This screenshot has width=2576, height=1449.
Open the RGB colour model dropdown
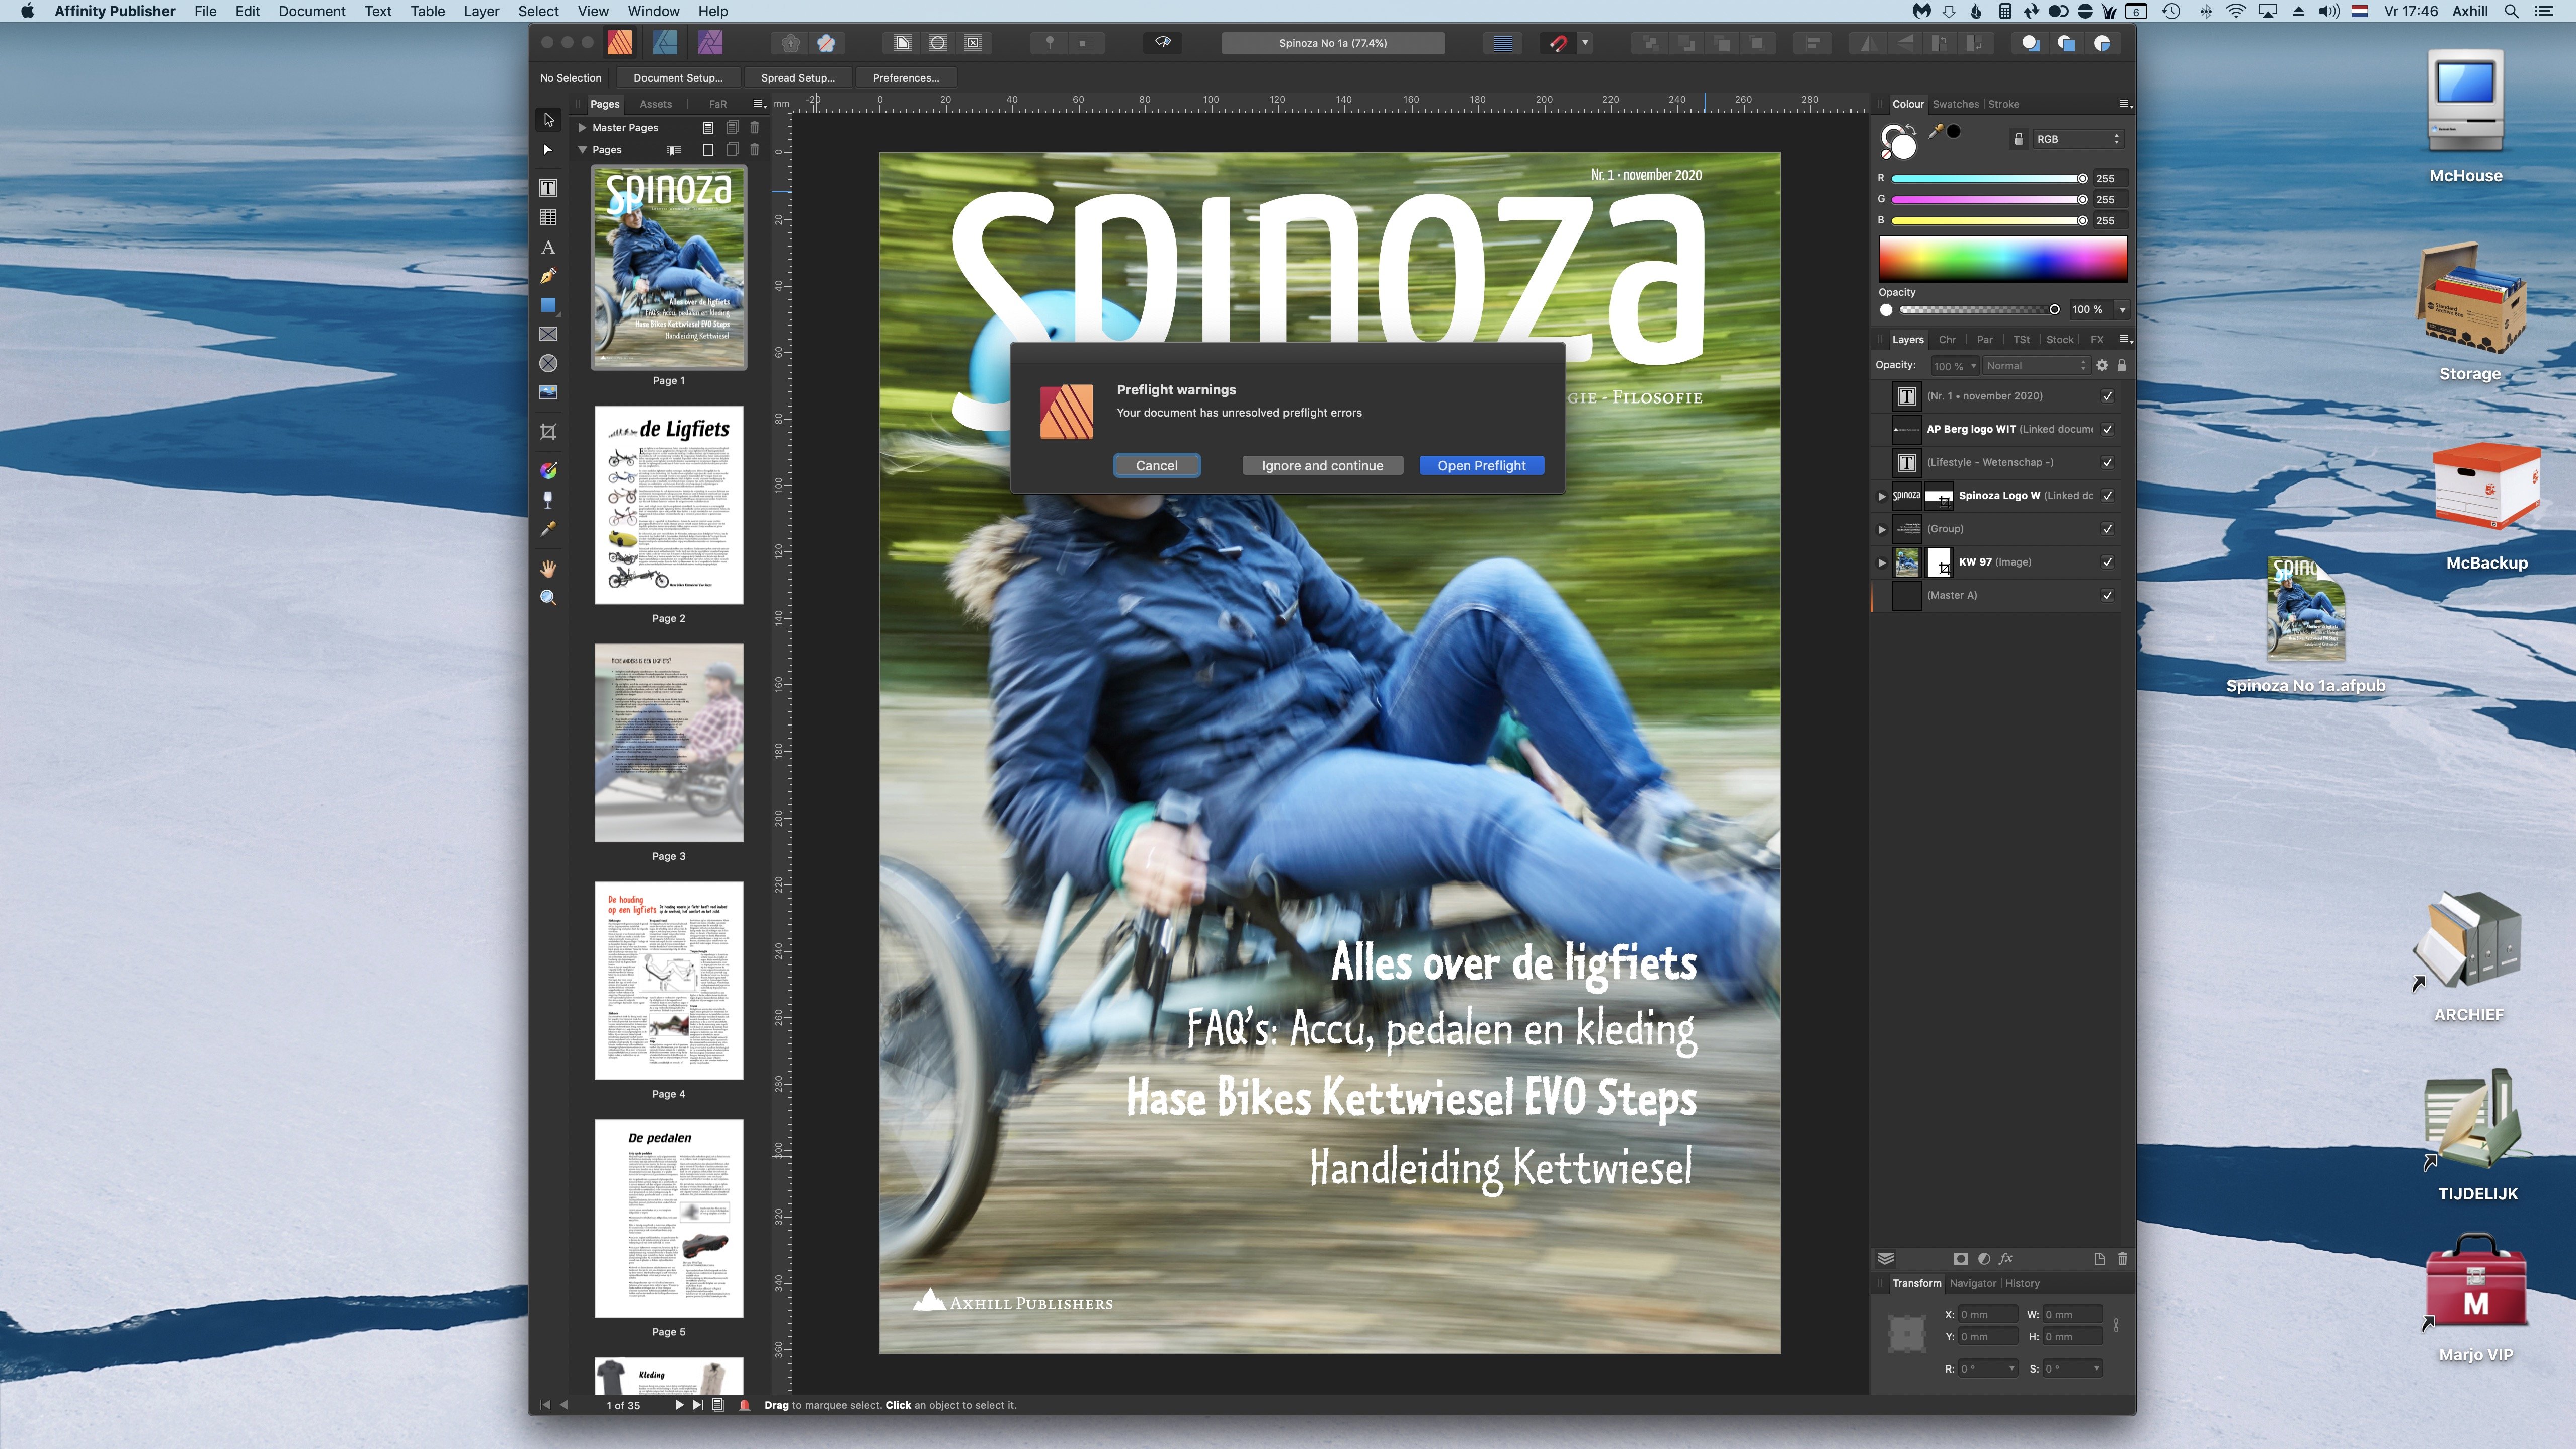point(2078,139)
